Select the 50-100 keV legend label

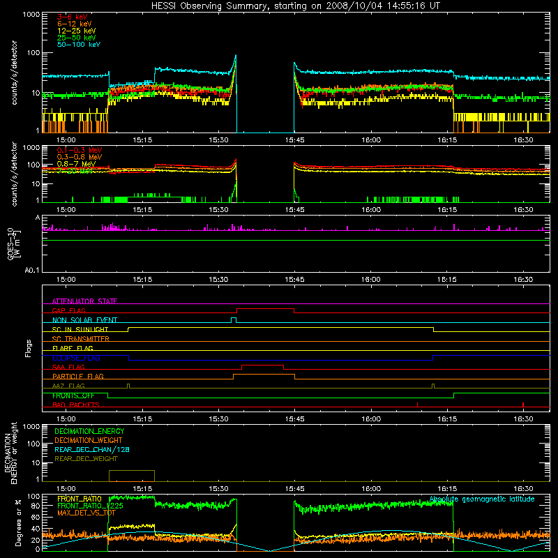pyautogui.click(x=79, y=45)
